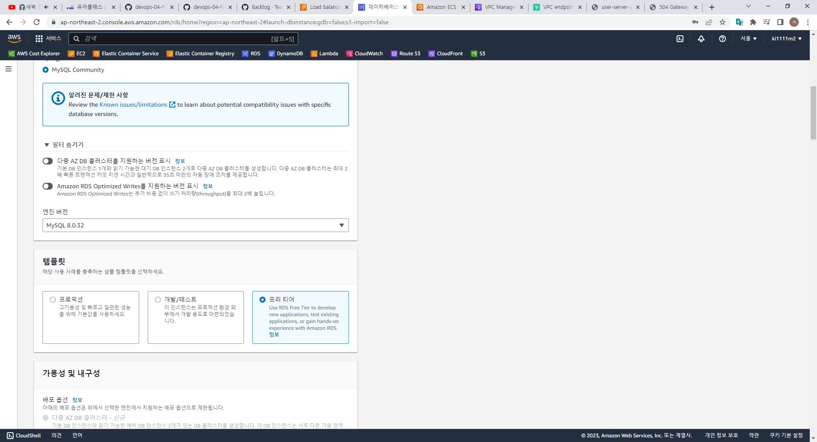
Task: Open Lambda service shortcut
Action: point(324,54)
